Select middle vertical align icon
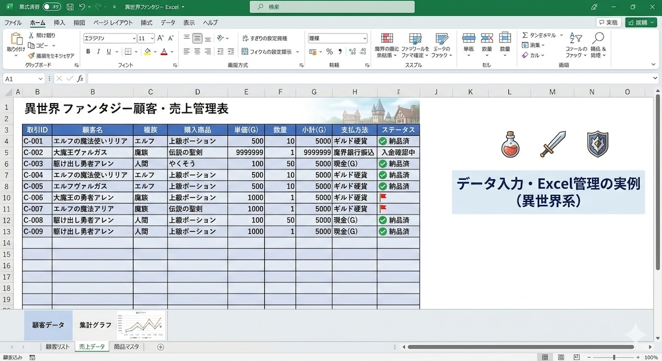 pos(198,39)
